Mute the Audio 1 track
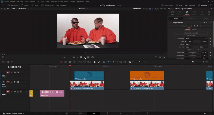 pyautogui.click(x=21, y=91)
